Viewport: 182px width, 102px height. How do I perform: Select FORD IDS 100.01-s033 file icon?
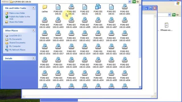point(85,73)
